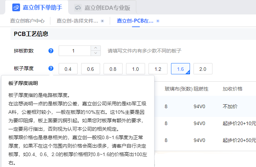This screenshot has width=256, height=167.
Task: Select the 嘉立创-PCB在… tab
Action: click(135, 21)
